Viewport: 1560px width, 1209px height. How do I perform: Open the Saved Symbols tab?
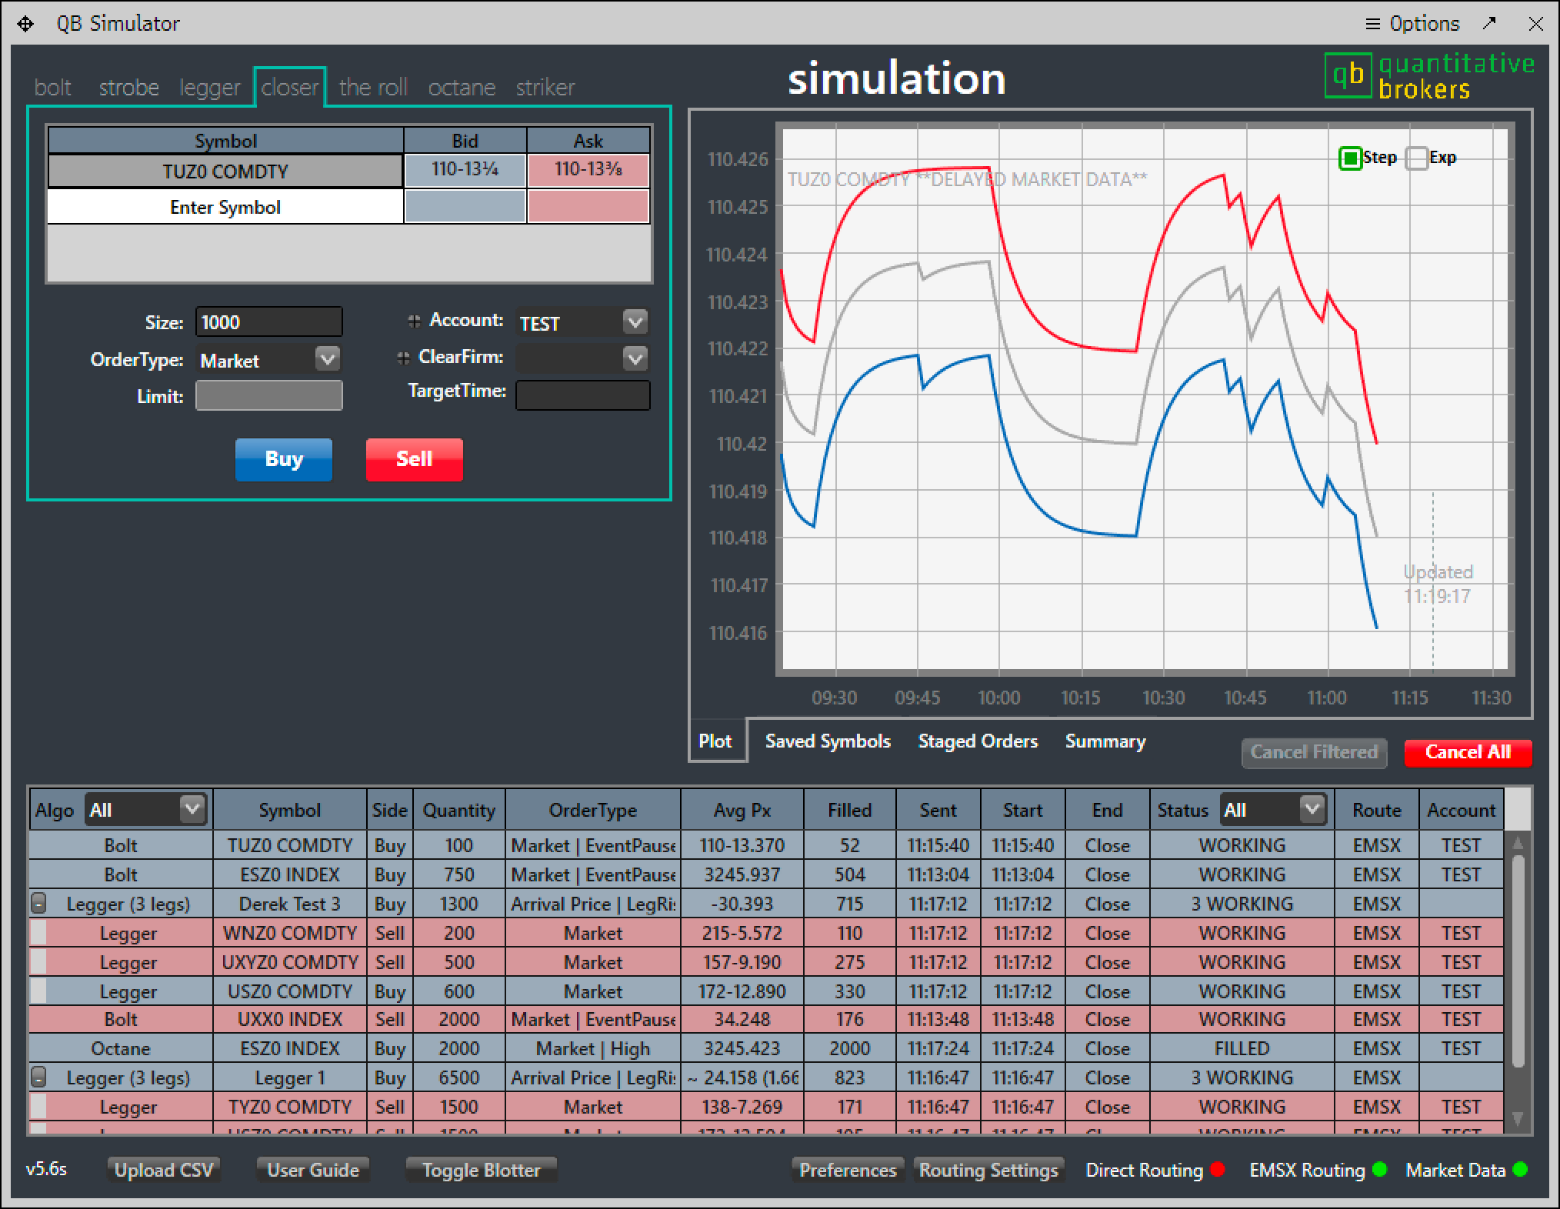(828, 741)
